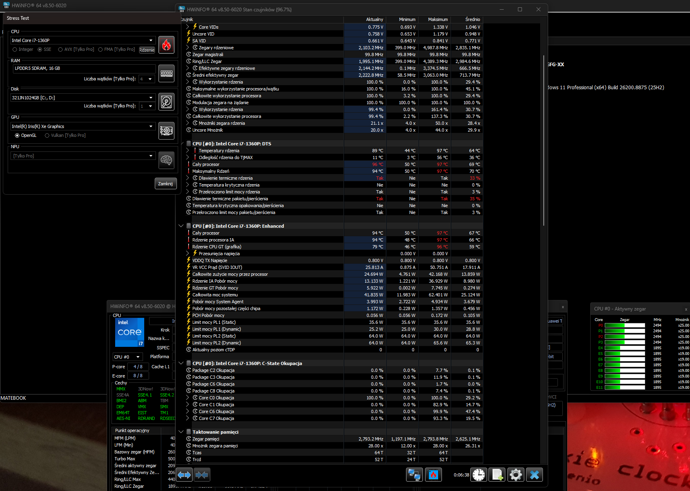This screenshot has height=491, width=690.
Task: Click the Minimum column header
Action: coord(402,19)
